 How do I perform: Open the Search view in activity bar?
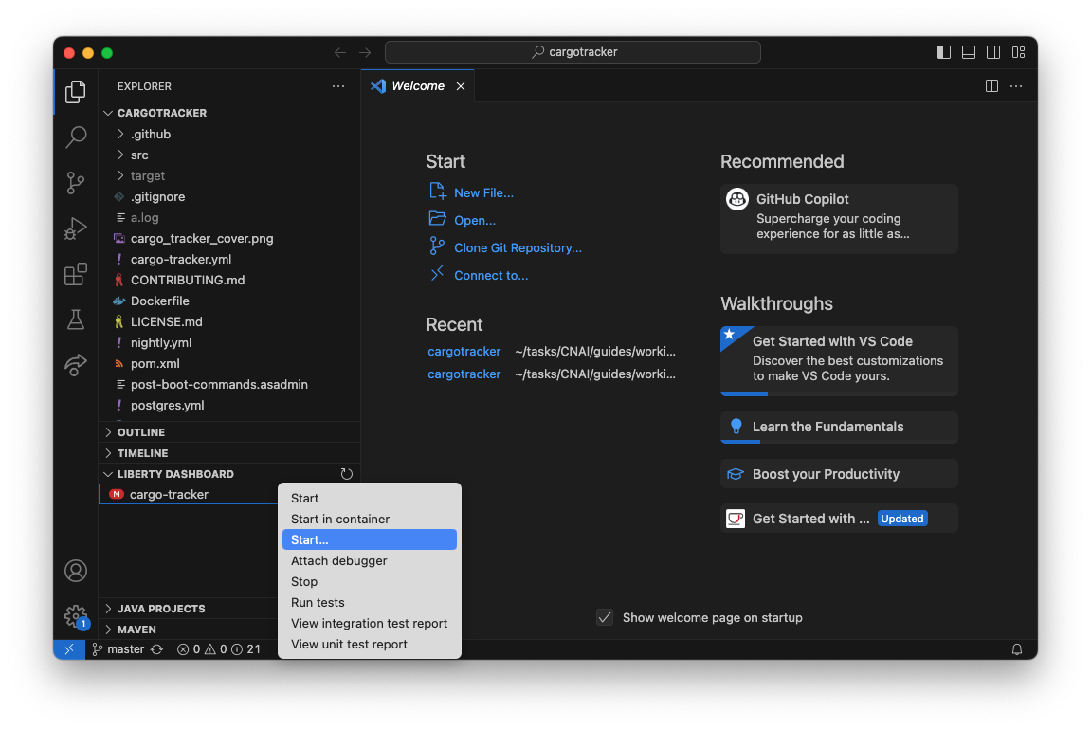pos(76,137)
